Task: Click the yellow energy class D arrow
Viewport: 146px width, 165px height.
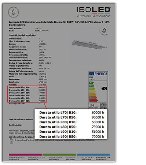Action: coord(92,91)
